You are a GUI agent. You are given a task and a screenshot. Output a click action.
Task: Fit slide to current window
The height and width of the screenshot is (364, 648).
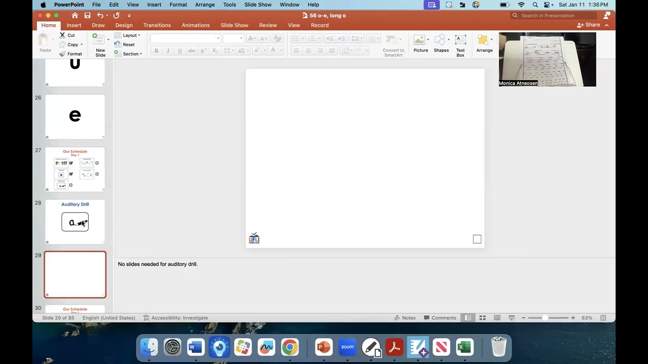click(603, 318)
